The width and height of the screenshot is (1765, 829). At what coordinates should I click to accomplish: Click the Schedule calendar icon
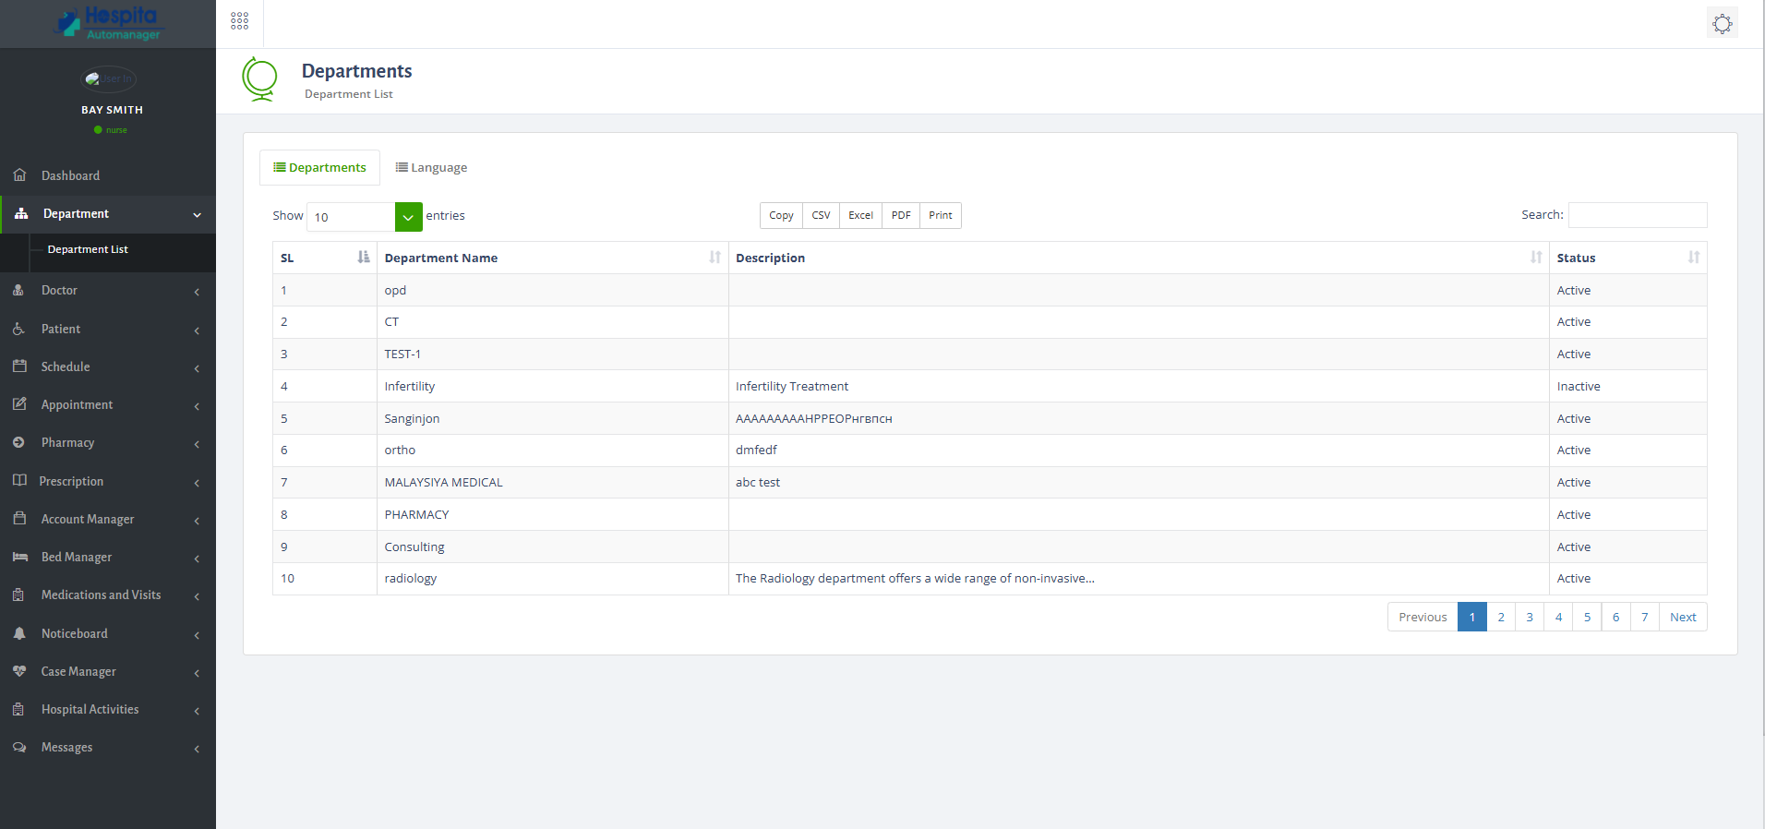[19, 366]
